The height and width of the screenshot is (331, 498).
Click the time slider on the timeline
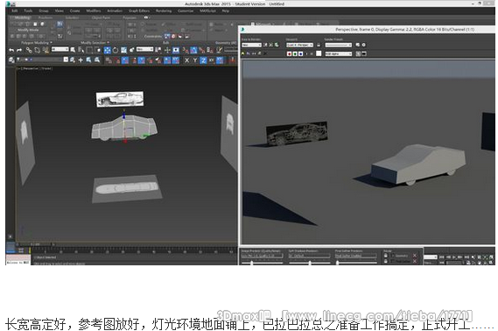pos(35,244)
